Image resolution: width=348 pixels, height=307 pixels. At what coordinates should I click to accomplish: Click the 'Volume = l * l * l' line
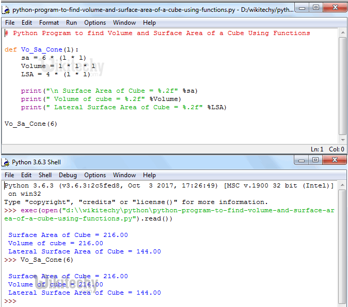coord(58,66)
